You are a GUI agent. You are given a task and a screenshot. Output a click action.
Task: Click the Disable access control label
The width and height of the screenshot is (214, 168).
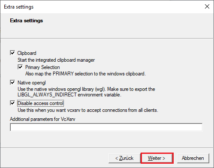pos(40,103)
